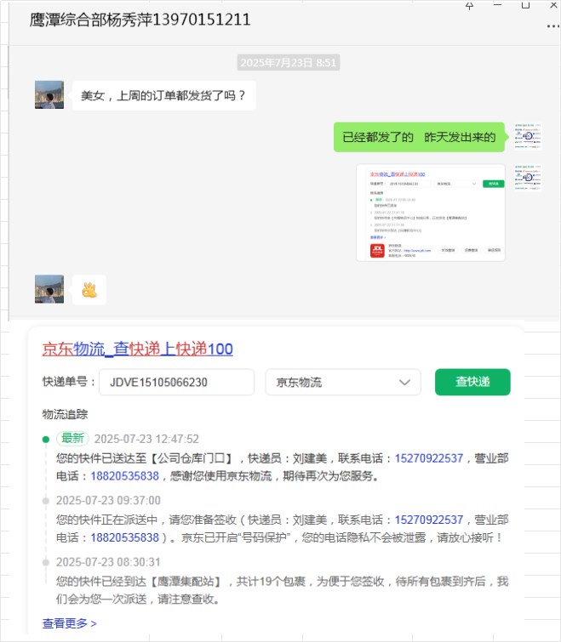The width and height of the screenshot is (561, 642).
Task: Maximize the chat window
Action: [525, 5]
